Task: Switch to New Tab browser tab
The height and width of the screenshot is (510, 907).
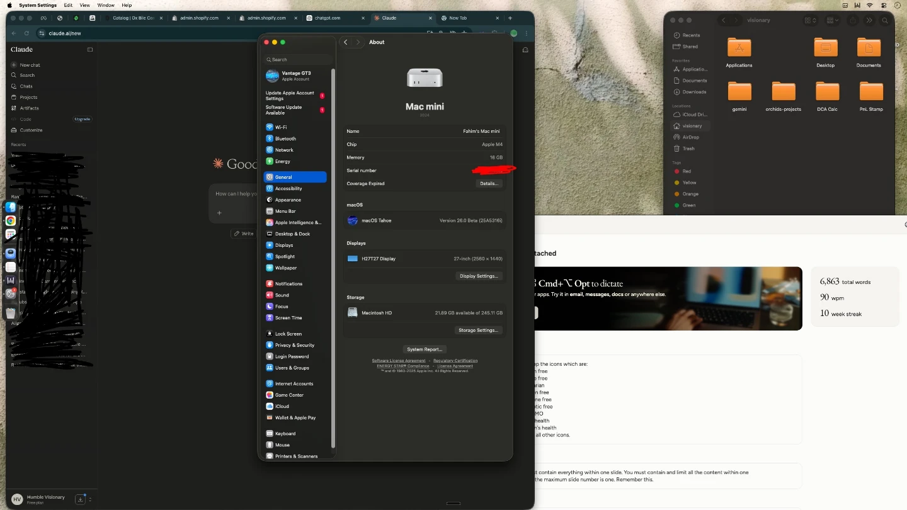Action: (469, 18)
